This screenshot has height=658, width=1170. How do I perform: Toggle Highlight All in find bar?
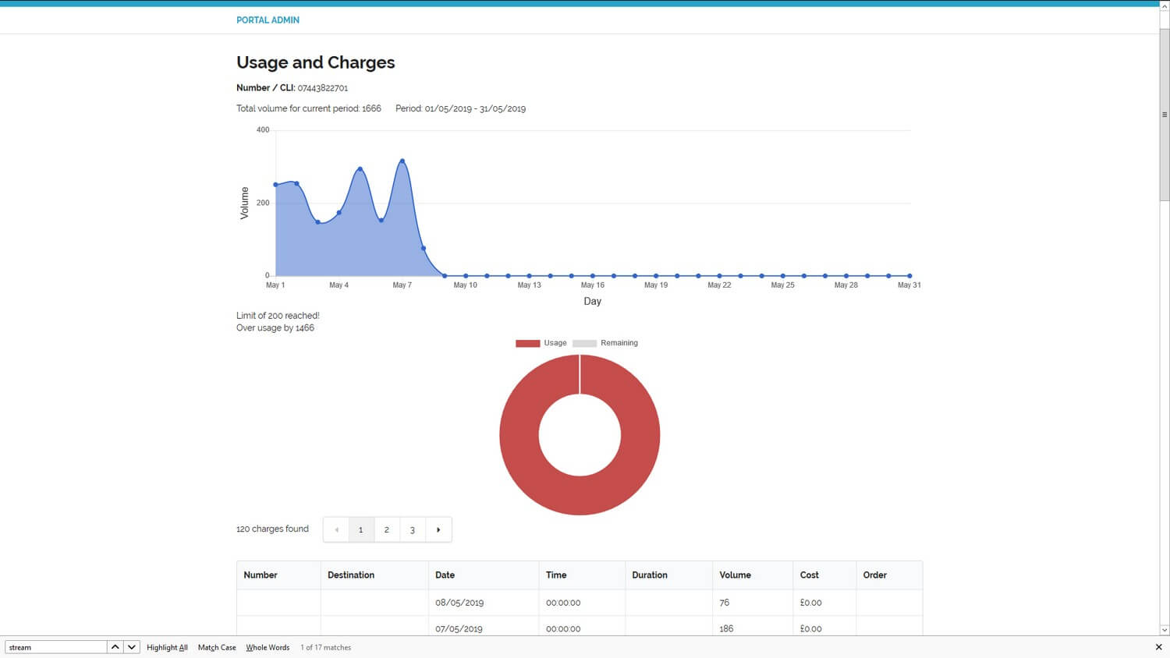167,647
